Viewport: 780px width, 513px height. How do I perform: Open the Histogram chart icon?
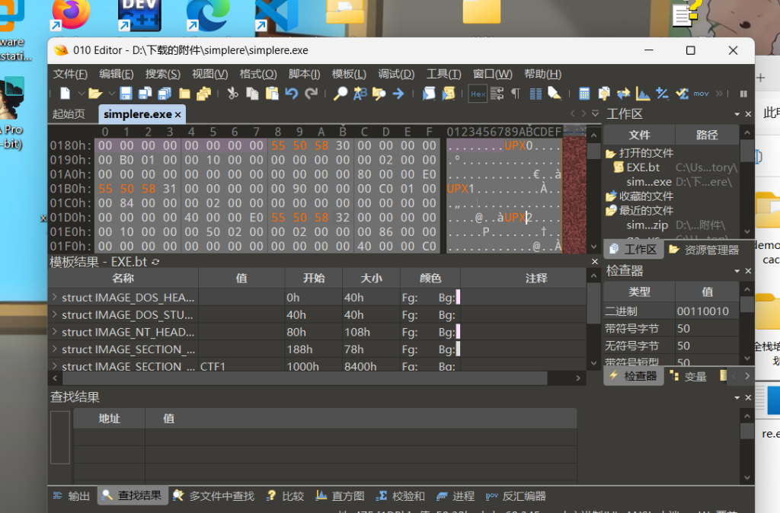point(643,94)
